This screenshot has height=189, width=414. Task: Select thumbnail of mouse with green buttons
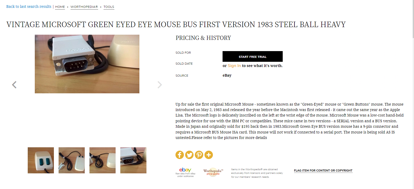coord(41,160)
